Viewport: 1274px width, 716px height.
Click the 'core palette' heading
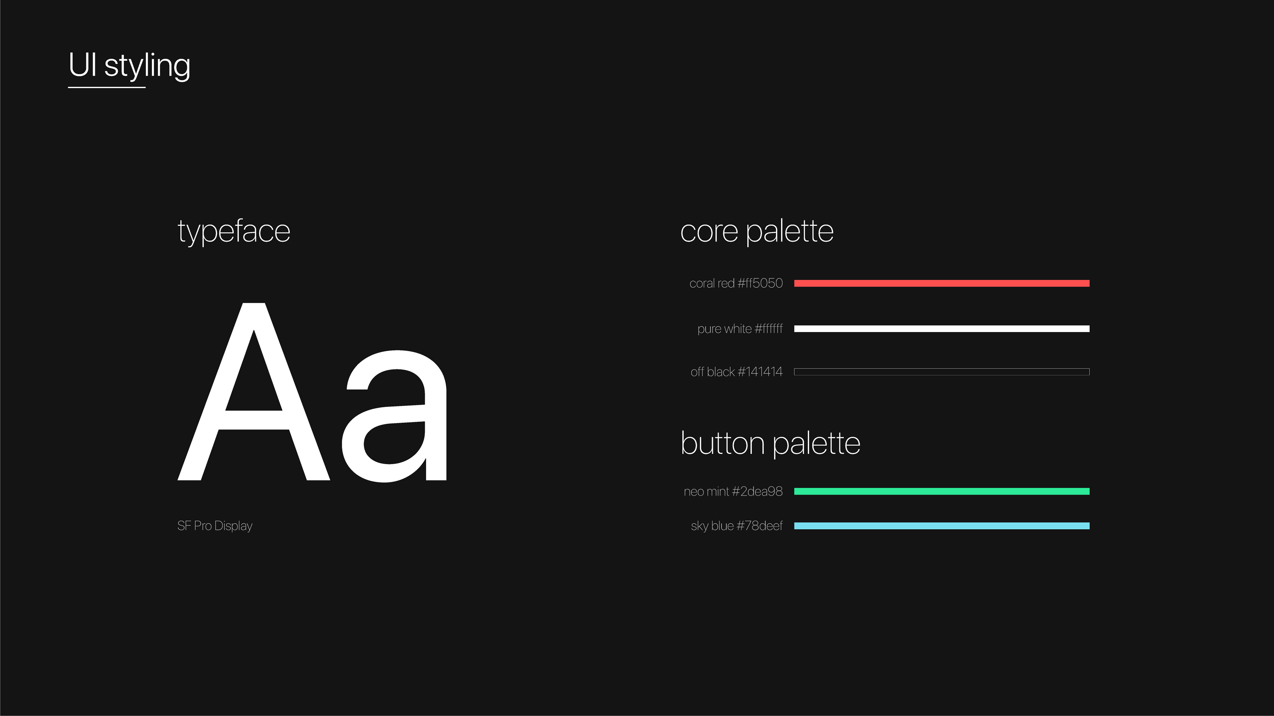[x=757, y=232]
